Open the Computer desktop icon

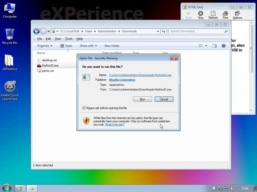click(x=10, y=10)
